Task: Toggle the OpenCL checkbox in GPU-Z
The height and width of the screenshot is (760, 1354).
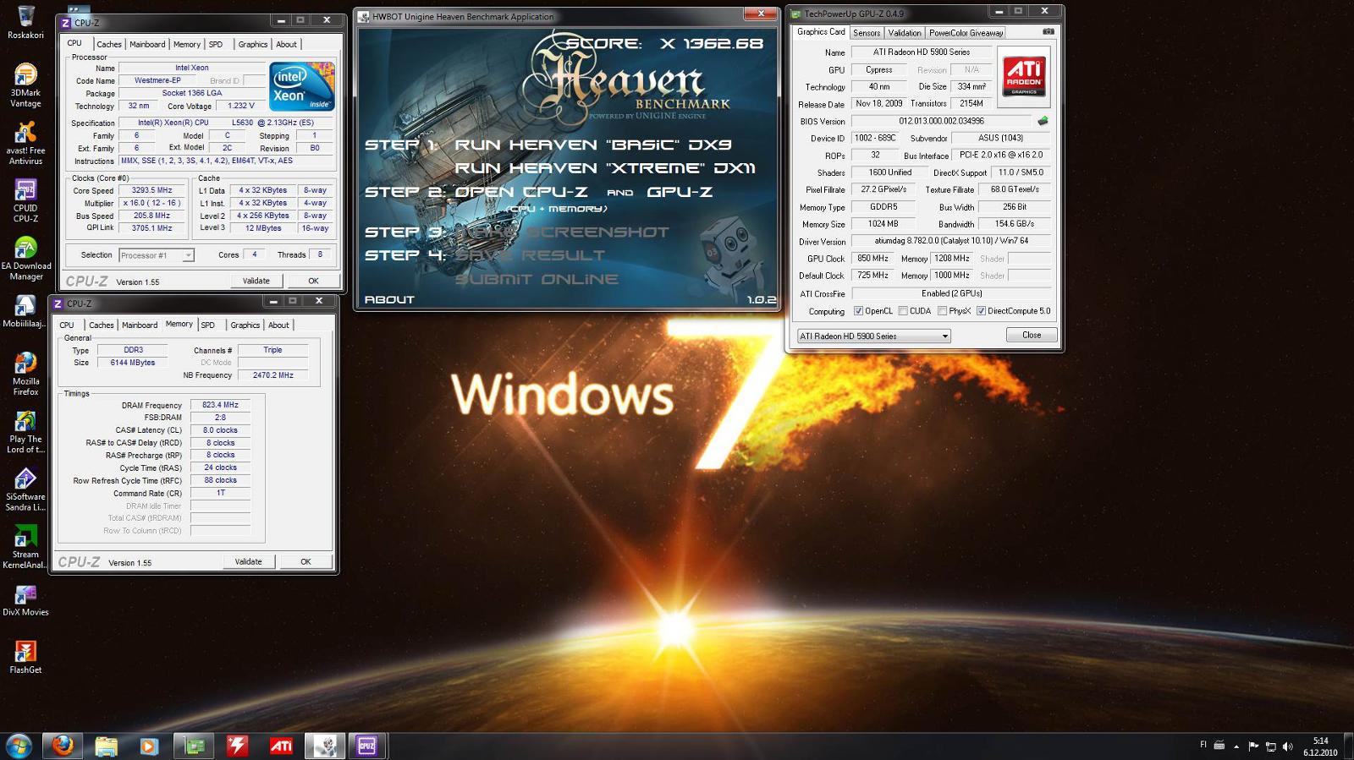Action: [x=859, y=311]
